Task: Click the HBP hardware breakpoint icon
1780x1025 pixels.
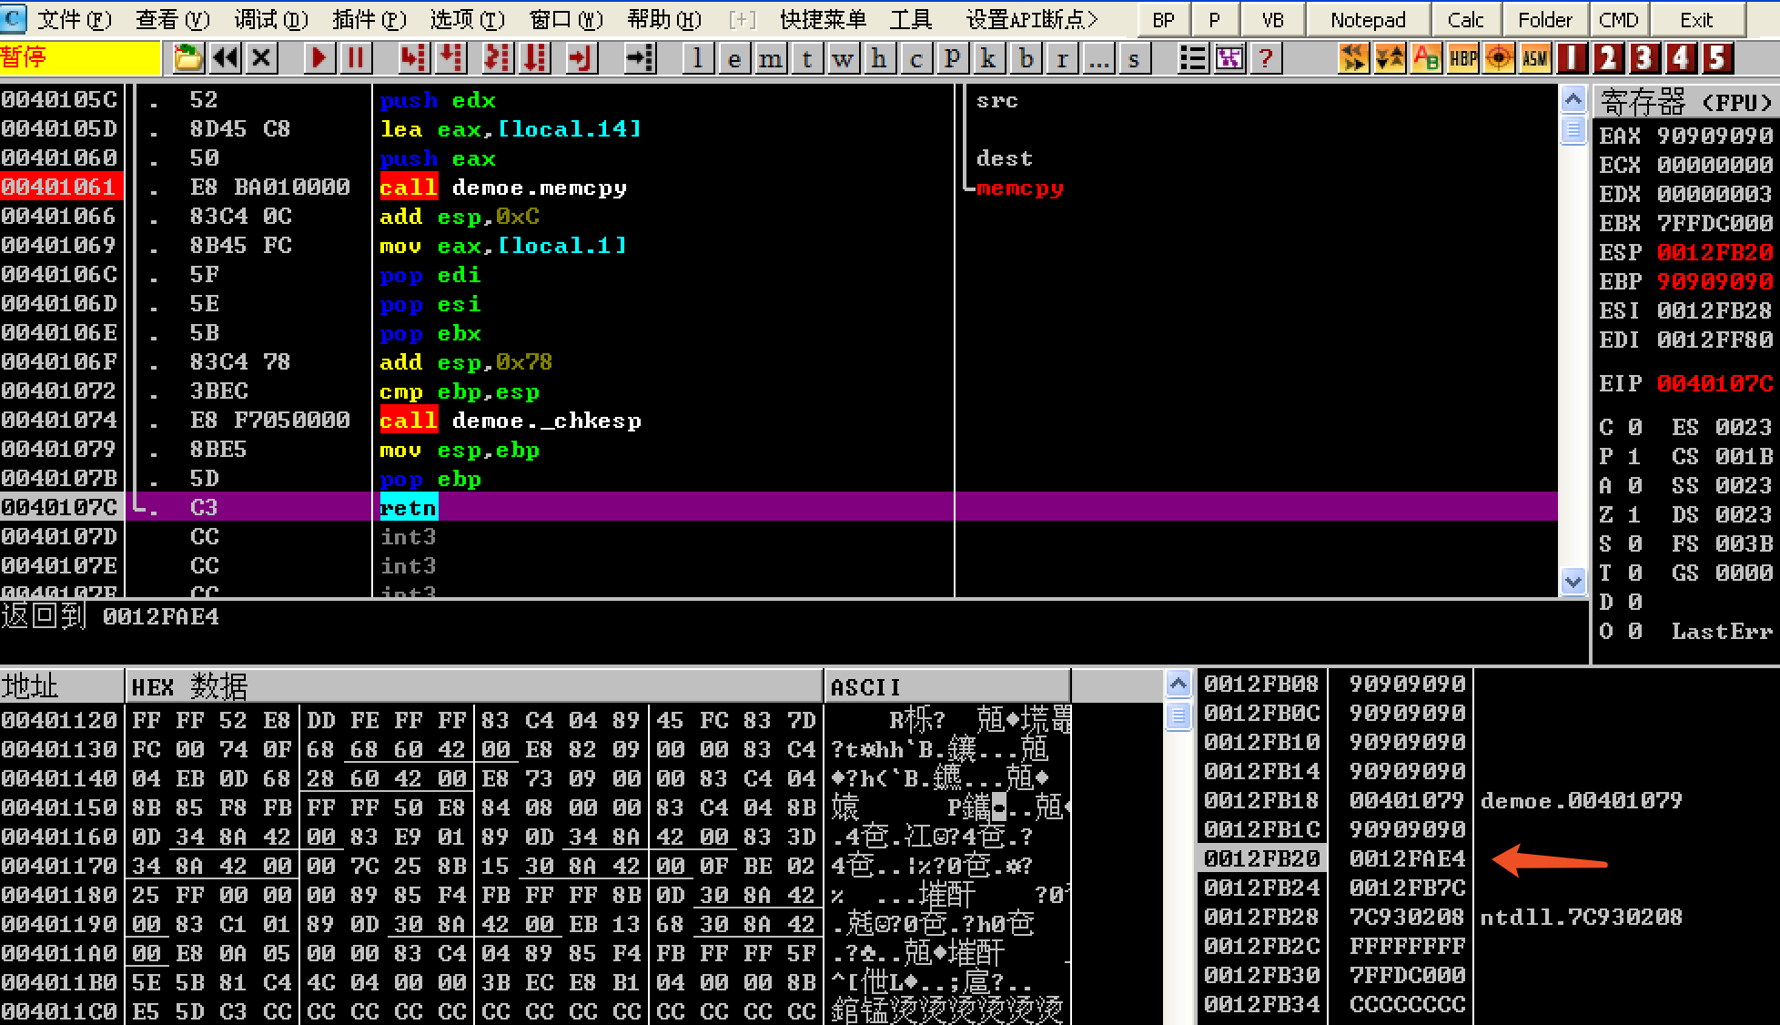Action: coord(1462,59)
